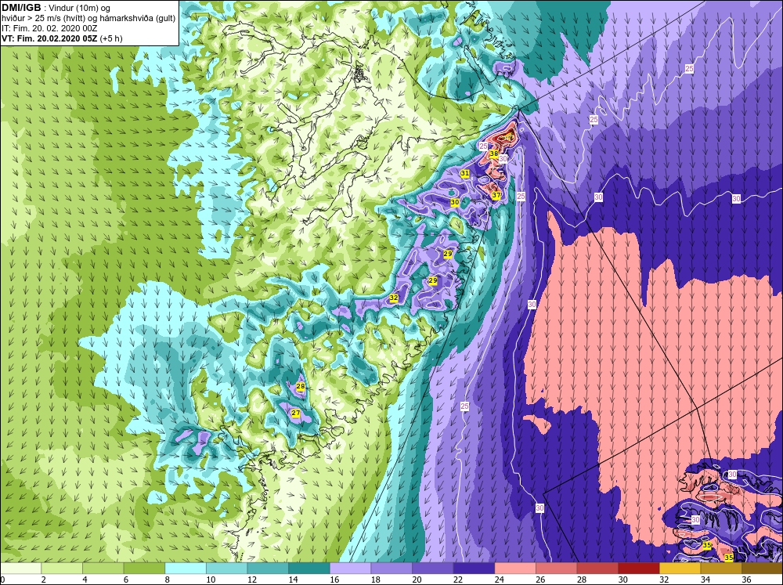The width and height of the screenshot is (783, 585).
Task: Select the 6–8 m/s dark green legend swatch
Action: [144, 568]
